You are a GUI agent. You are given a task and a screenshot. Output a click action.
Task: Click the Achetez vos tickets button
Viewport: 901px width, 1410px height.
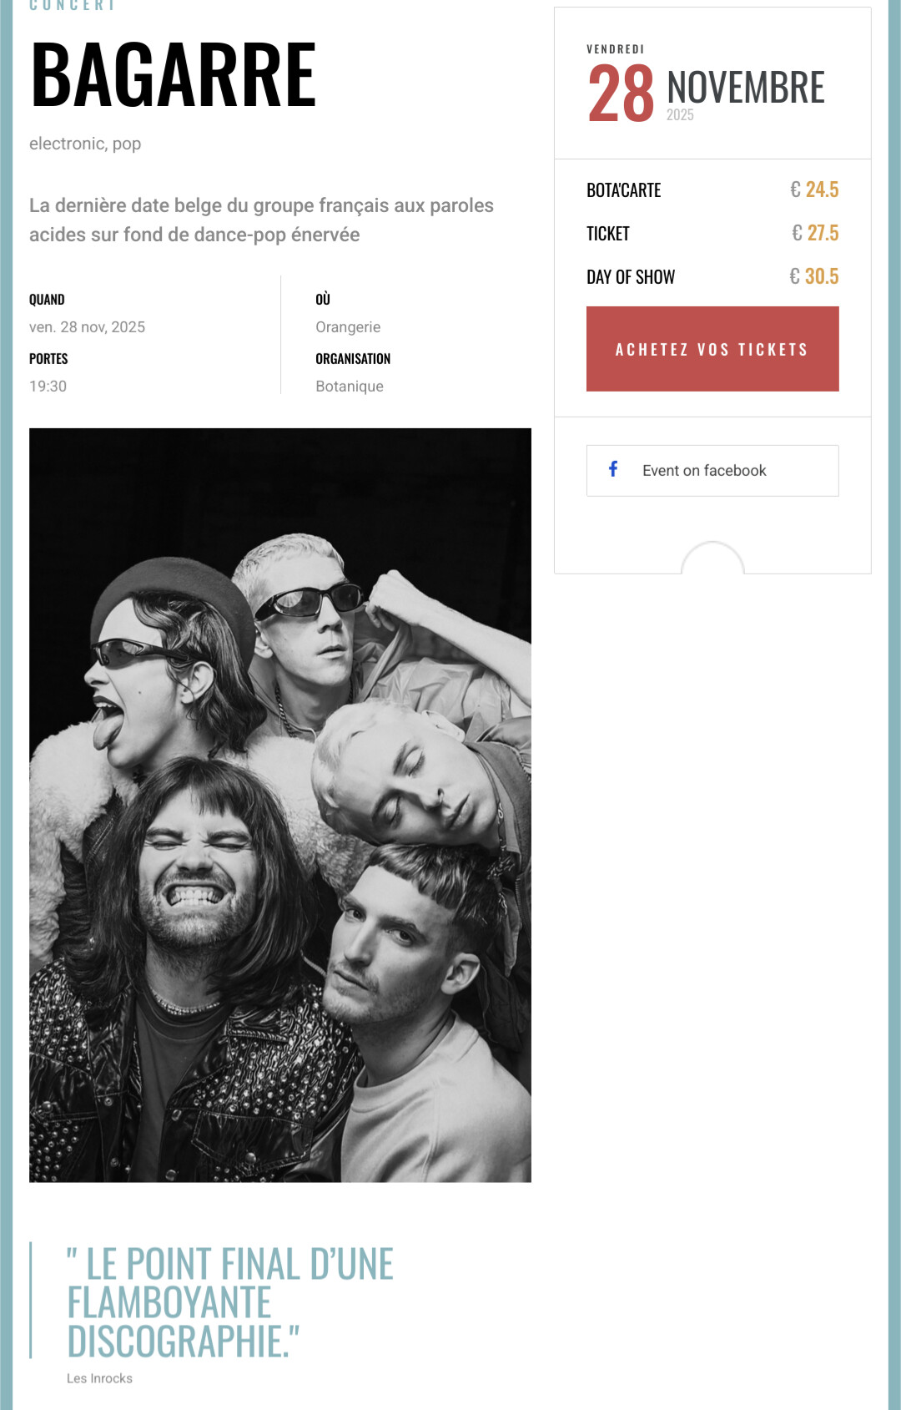click(712, 349)
